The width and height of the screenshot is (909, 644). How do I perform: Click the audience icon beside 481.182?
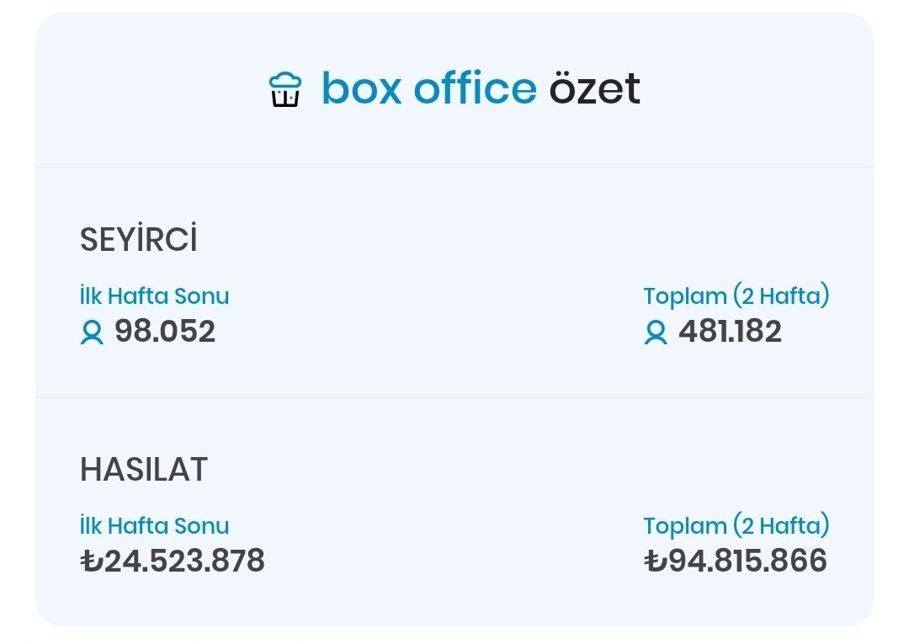pyautogui.click(x=656, y=333)
